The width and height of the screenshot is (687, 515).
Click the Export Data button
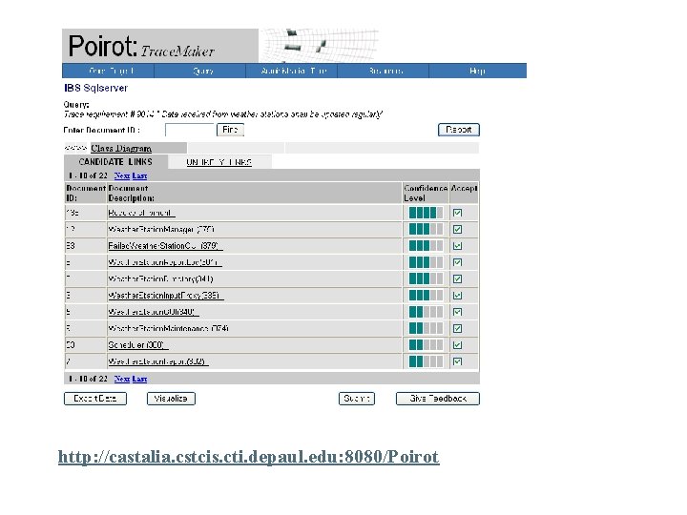click(x=95, y=399)
